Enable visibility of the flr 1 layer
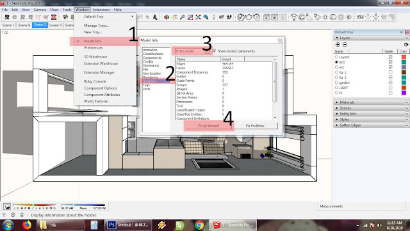410x231 pixels. [390, 72]
